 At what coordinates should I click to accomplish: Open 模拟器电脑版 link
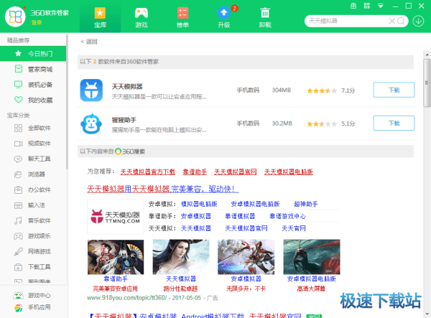click(x=199, y=204)
